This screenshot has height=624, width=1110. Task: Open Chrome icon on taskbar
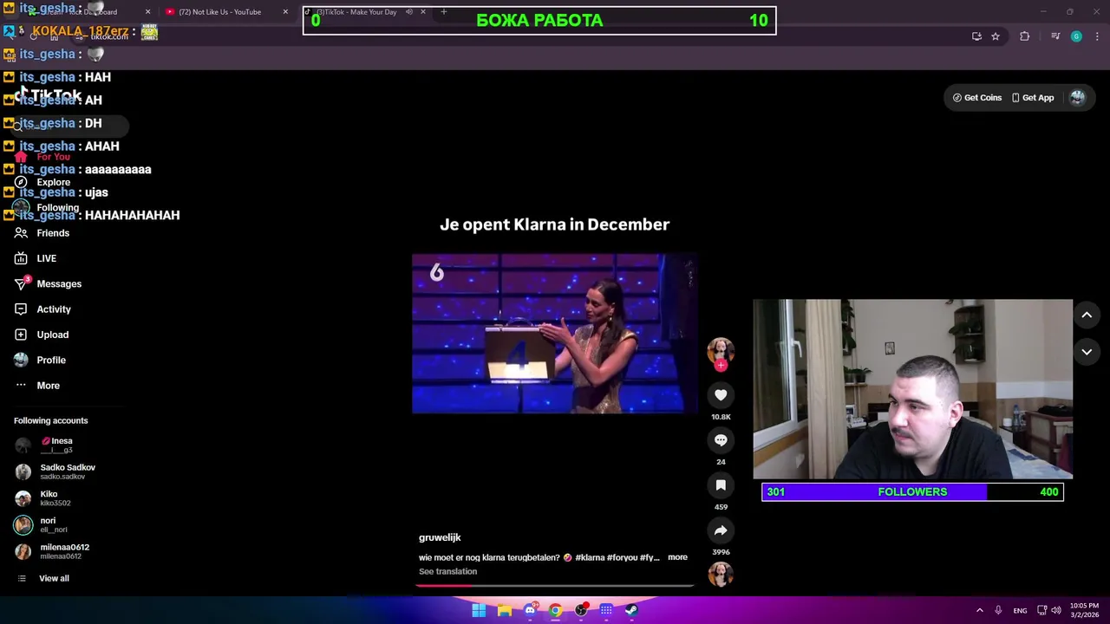tap(555, 610)
